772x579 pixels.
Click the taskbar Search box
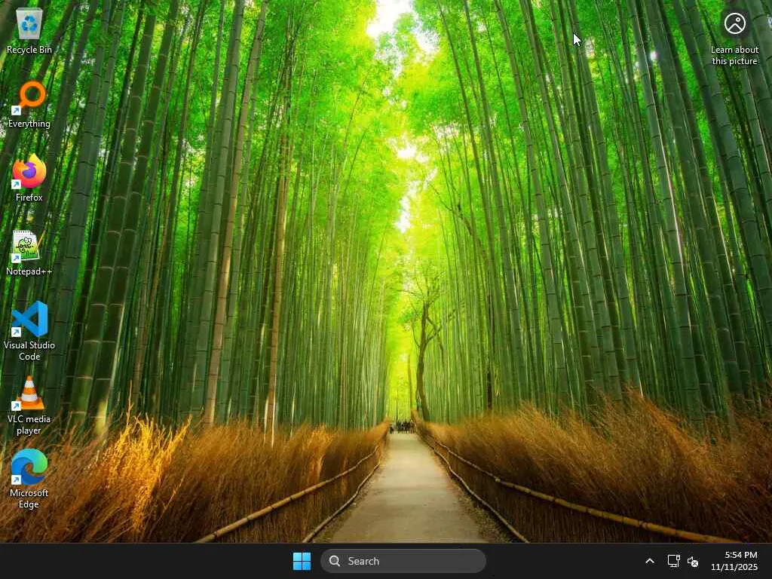pos(403,561)
